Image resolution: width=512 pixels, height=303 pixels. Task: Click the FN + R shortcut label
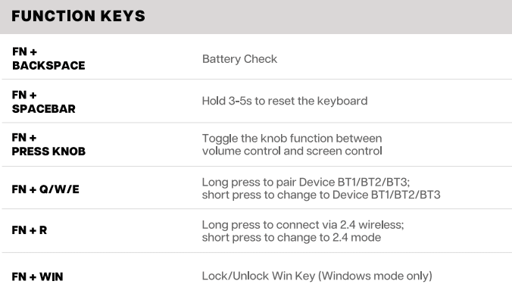[30, 230]
